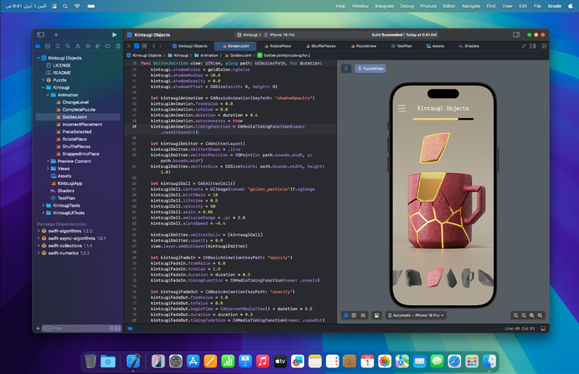Click the plus icon in the Xcode toolbar
This screenshot has width=579, height=374.
[56, 34]
